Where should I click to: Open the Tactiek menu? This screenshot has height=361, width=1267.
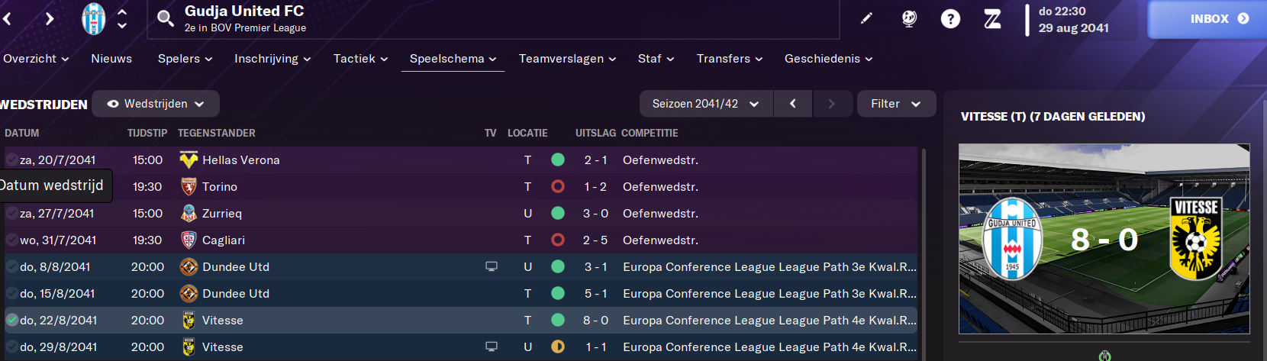(360, 59)
